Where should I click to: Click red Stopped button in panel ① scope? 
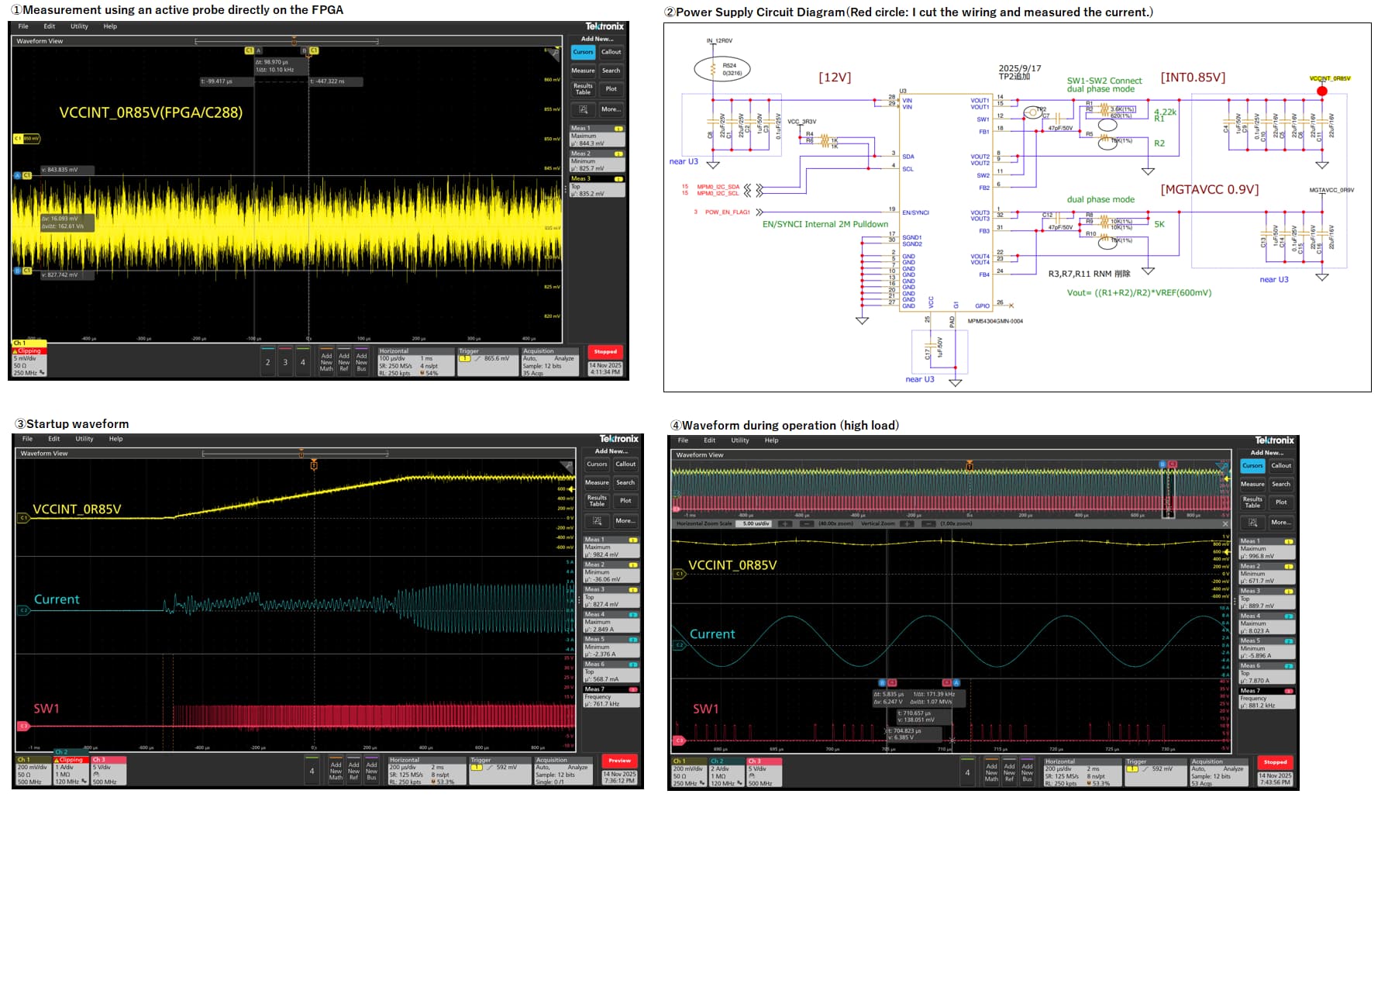(x=605, y=352)
